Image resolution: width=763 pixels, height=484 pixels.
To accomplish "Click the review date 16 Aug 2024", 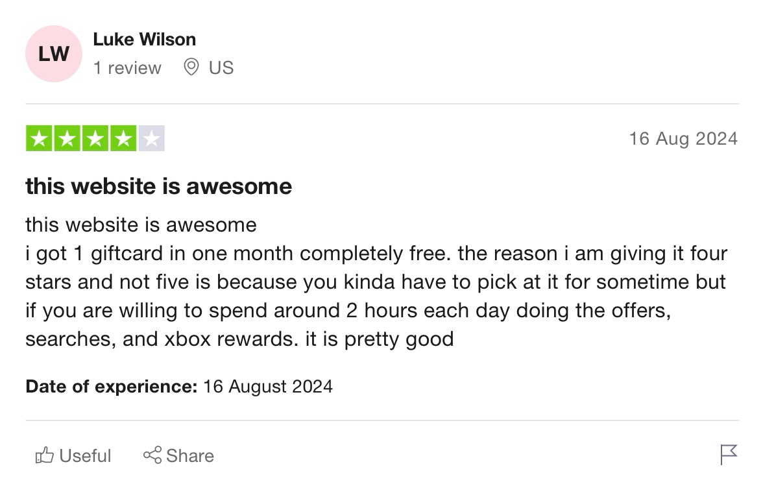I will pyautogui.click(x=684, y=138).
